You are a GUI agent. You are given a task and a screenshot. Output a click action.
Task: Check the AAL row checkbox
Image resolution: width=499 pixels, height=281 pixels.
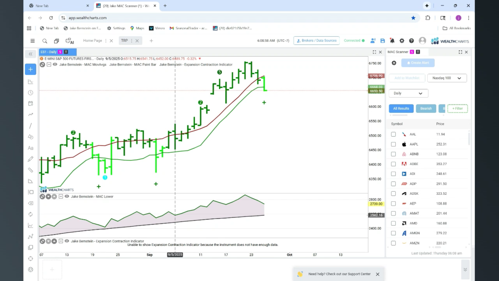click(393, 134)
